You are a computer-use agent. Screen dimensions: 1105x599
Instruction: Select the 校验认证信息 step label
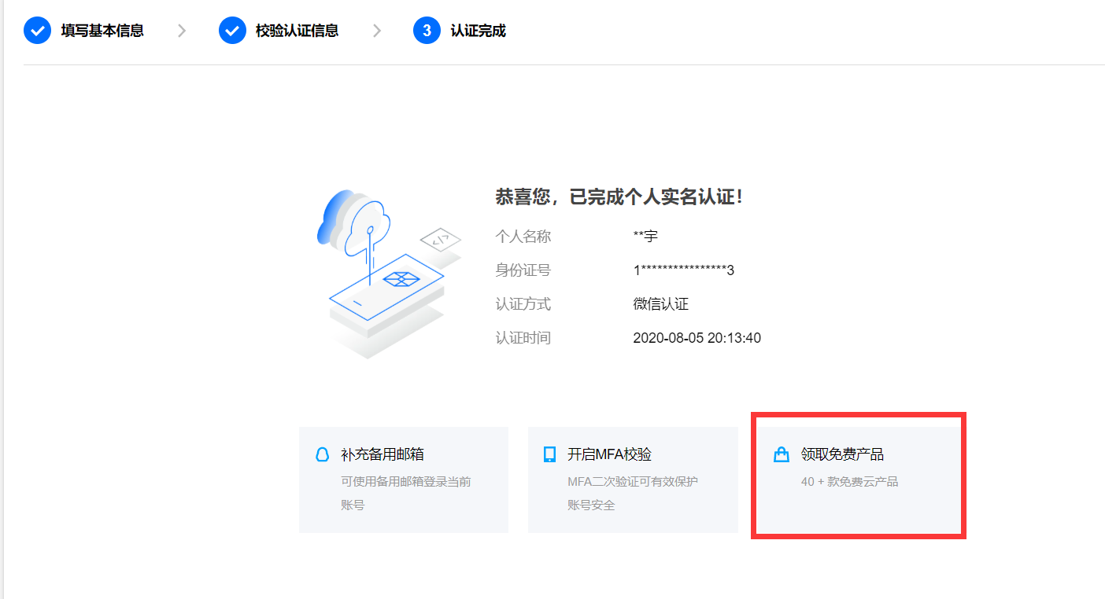click(297, 31)
